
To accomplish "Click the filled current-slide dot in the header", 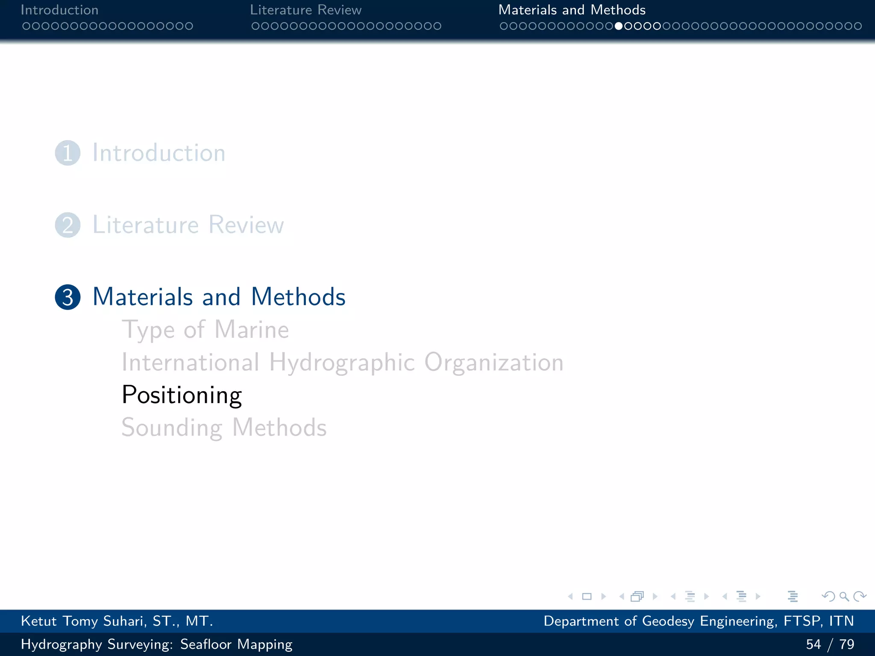I will pos(619,26).
